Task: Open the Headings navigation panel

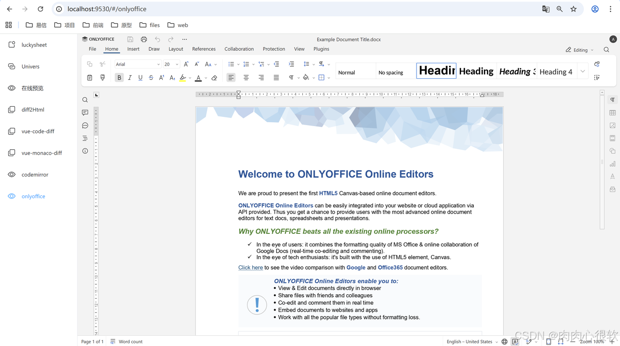Action: (x=85, y=138)
